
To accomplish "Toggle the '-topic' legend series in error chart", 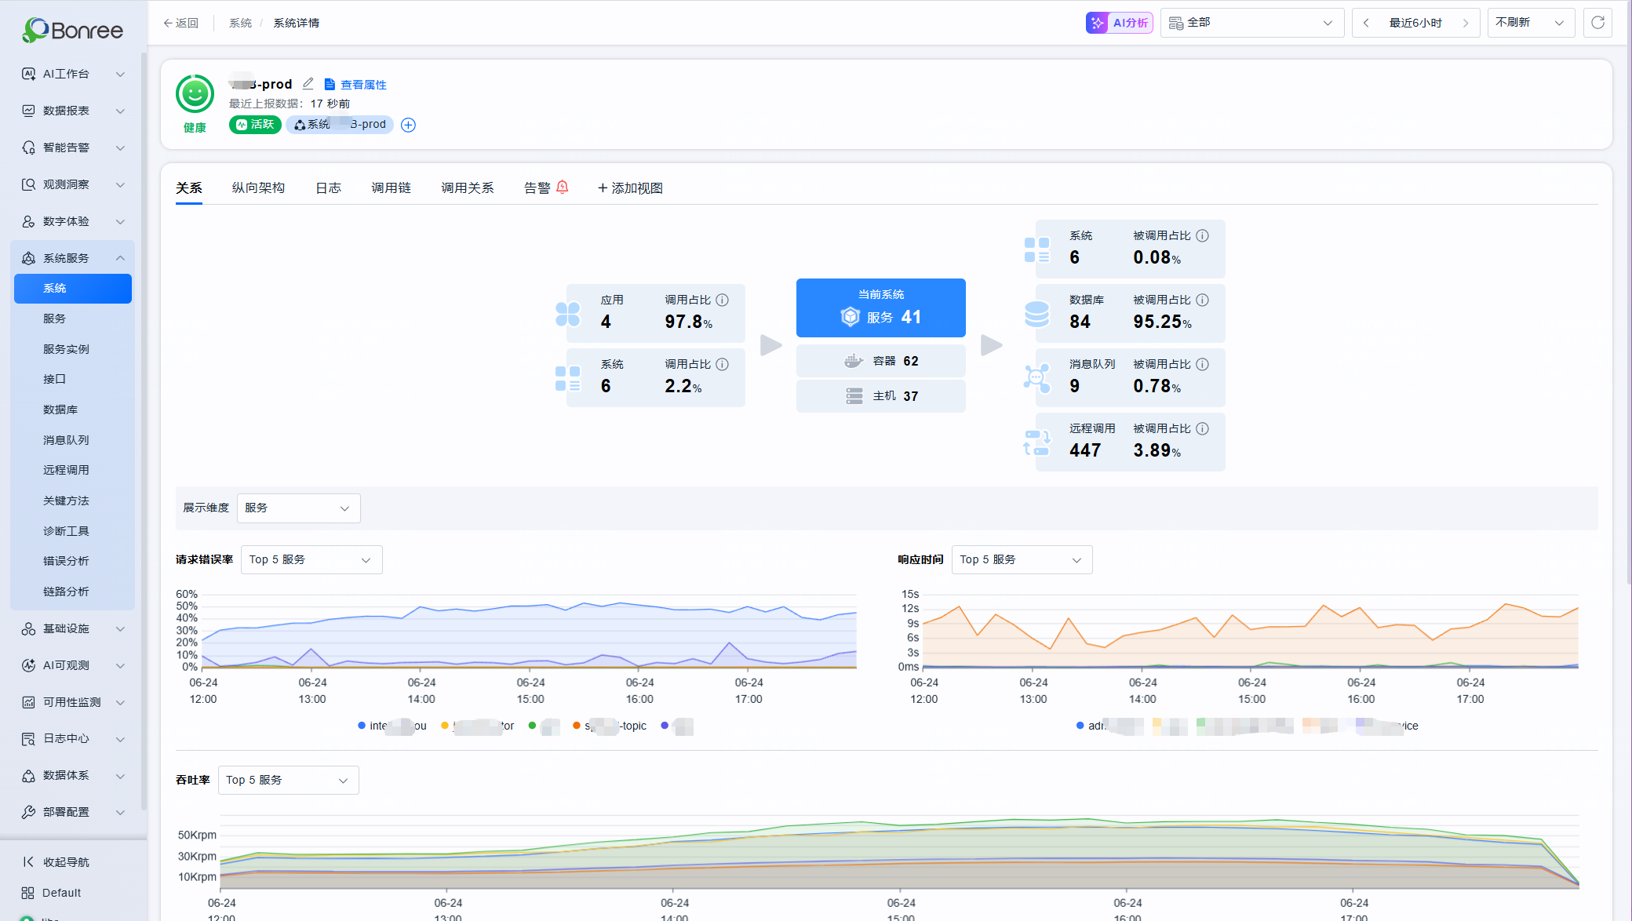I will pyautogui.click(x=610, y=726).
